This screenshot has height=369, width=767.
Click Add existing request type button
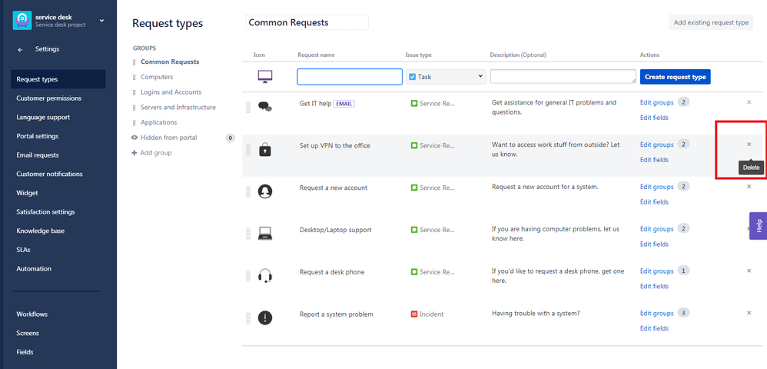(711, 22)
